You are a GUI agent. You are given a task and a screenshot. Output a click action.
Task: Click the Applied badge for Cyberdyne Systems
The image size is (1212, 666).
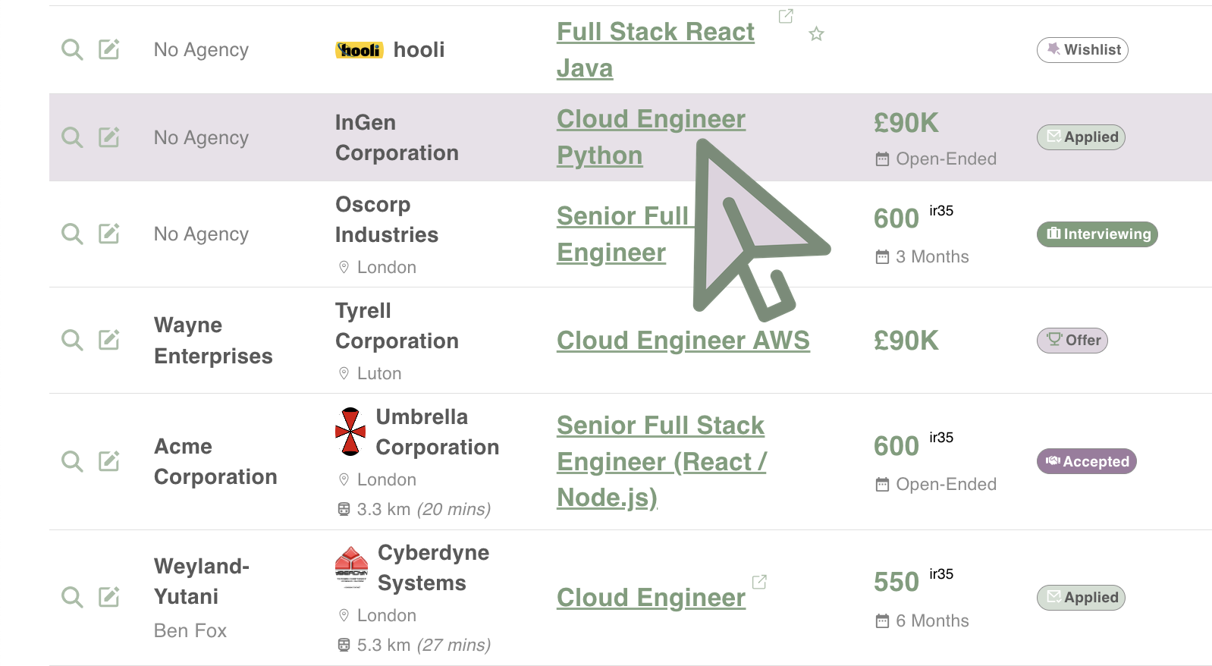pyautogui.click(x=1081, y=597)
